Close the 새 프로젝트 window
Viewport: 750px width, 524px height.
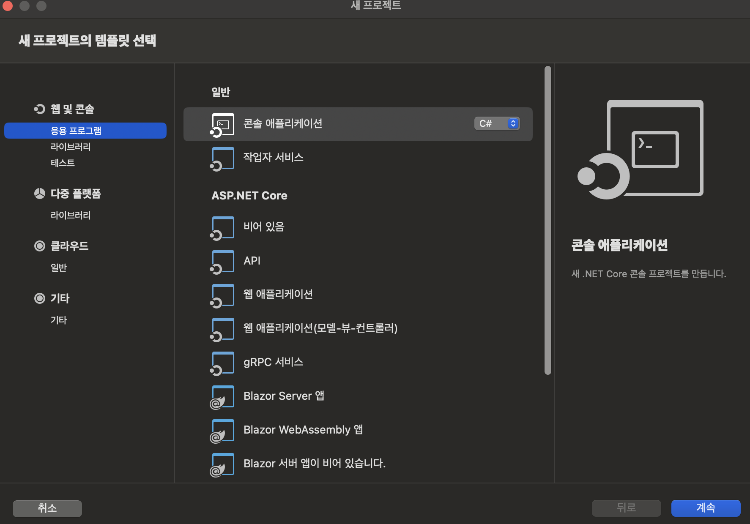[x=8, y=5]
